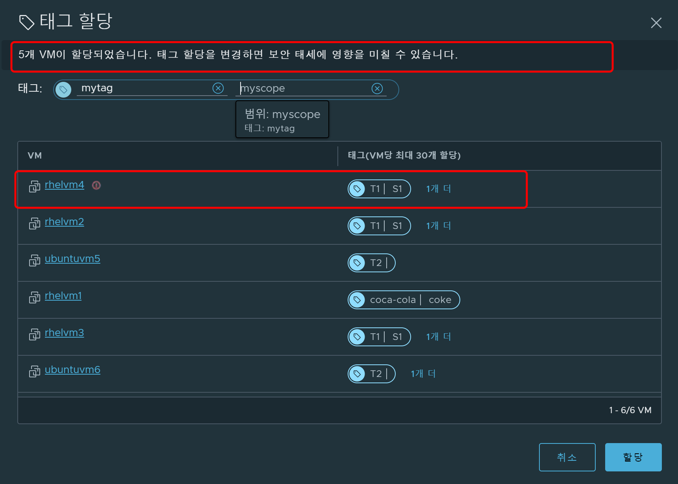Open the rhelvm4 VM link
The image size is (678, 484).
coord(65,185)
